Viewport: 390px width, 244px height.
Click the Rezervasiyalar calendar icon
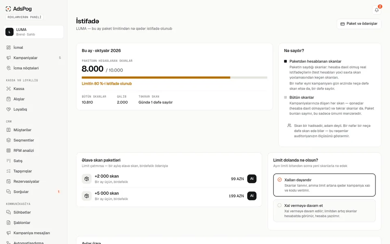9,181
